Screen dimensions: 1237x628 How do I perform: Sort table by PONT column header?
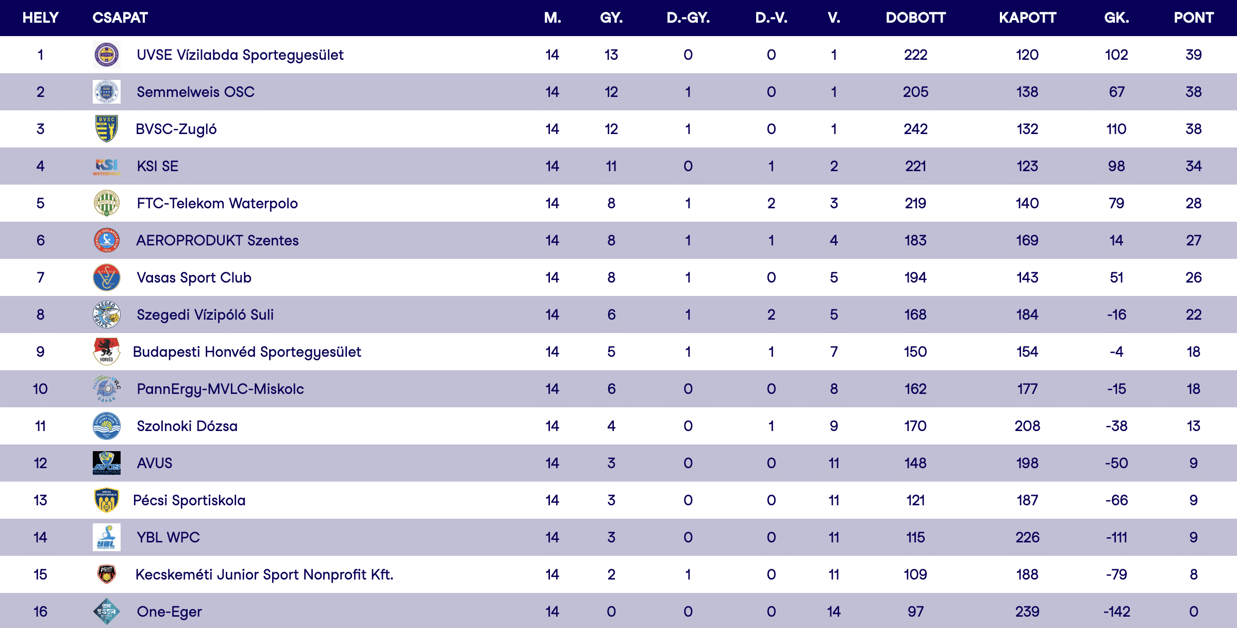pos(1194,18)
